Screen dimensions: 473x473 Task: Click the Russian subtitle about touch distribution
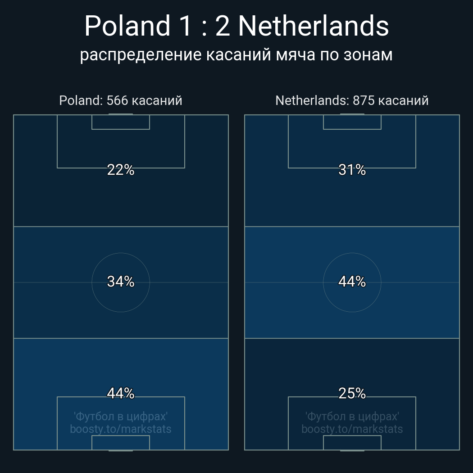(x=236, y=55)
